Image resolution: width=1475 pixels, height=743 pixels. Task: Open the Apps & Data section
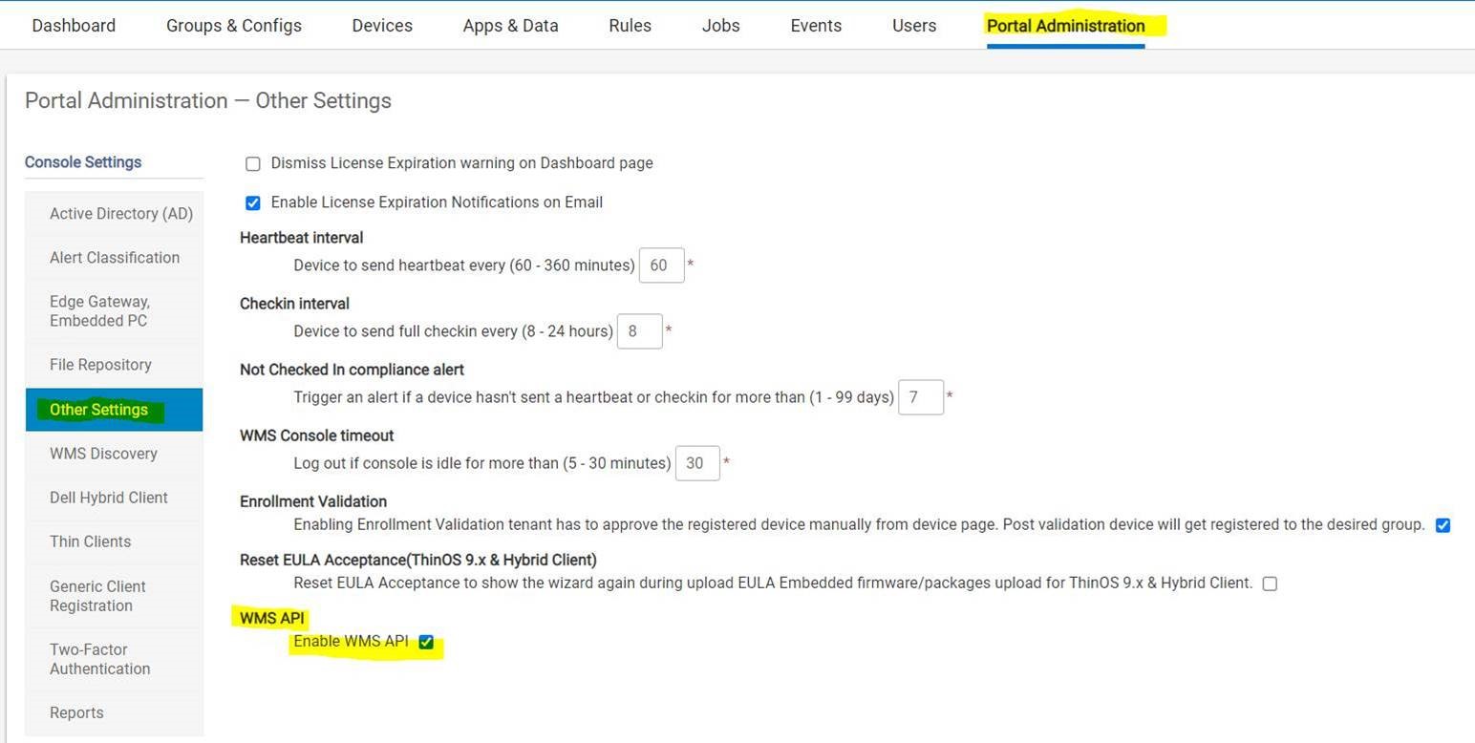(510, 26)
